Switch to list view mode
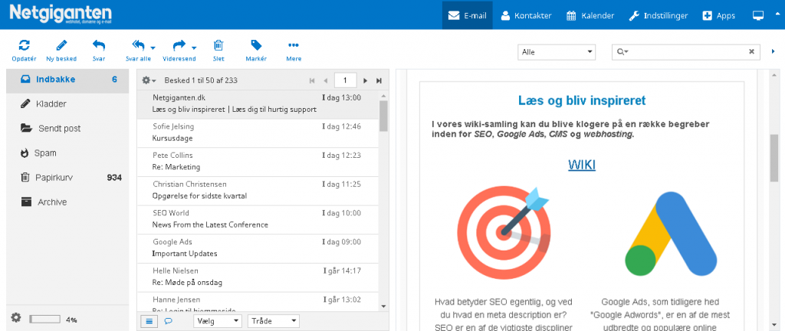 pos(150,321)
